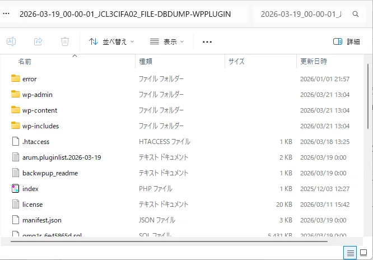Toggle the 詳細 details pane
373x260 pixels.
point(346,41)
